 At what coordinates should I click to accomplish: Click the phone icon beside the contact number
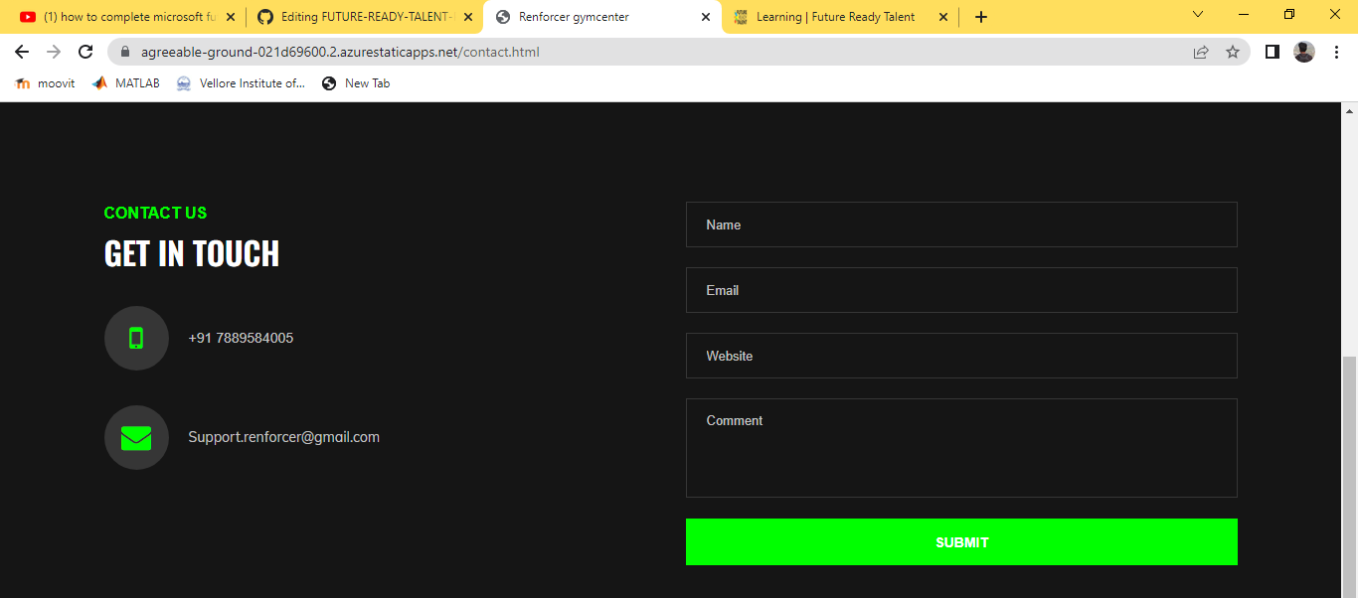tap(136, 338)
